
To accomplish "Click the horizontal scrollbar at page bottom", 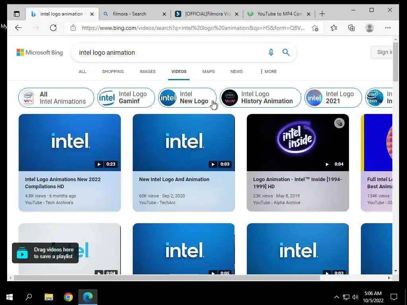I will click(167, 278).
